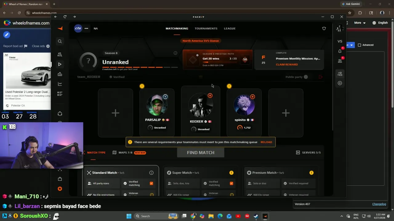This screenshot has width=394, height=221.
Task: Switch to the LEAGUE tab
Action: [230, 28]
